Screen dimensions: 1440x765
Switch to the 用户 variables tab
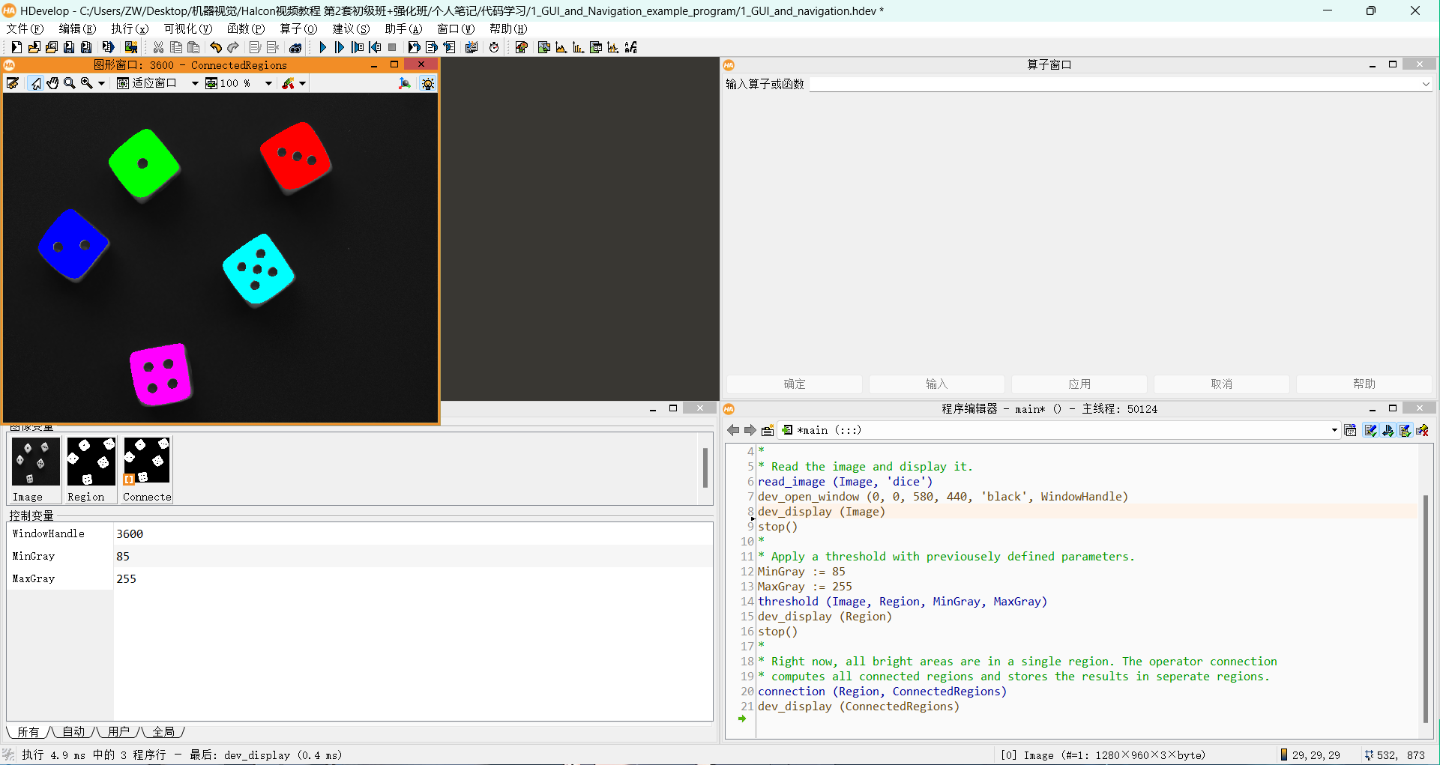118,731
